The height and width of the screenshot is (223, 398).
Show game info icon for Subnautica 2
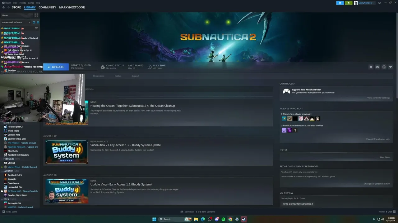[x=384, y=67]
